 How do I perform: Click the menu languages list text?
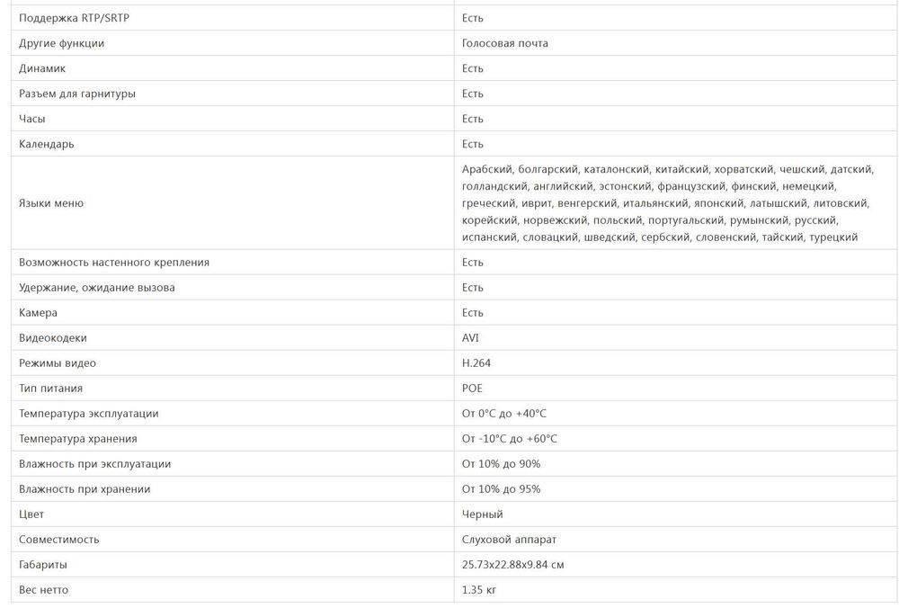click(659, 203)
